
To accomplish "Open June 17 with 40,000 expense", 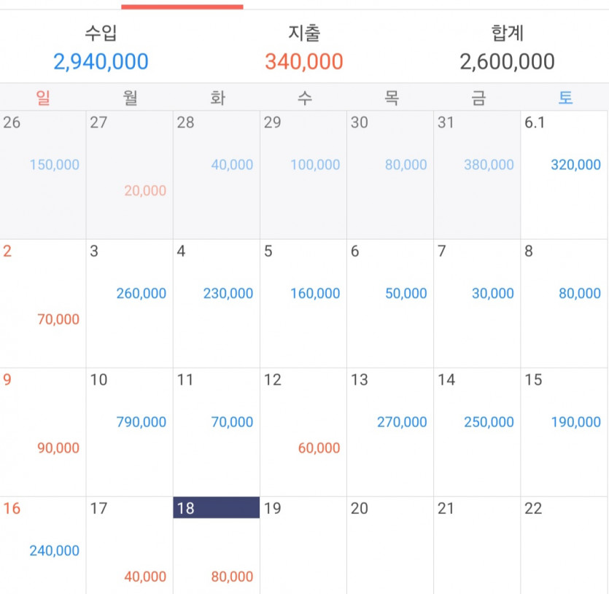I will pos(129,545).
